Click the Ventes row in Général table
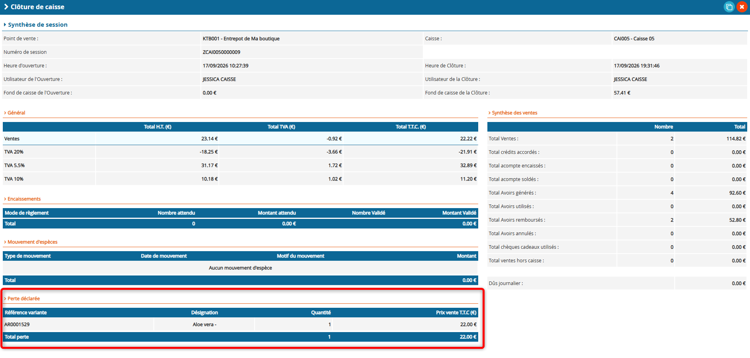The image size is (750, 358). pyautogui.click(x=240, y=139)
